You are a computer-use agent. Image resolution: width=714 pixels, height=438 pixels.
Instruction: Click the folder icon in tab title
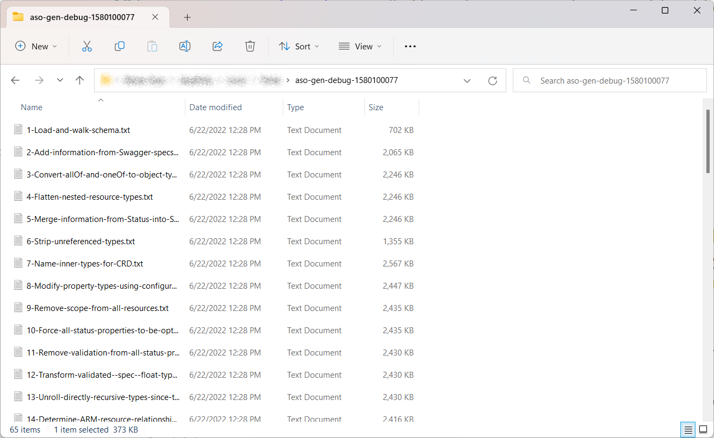point(18,17)
